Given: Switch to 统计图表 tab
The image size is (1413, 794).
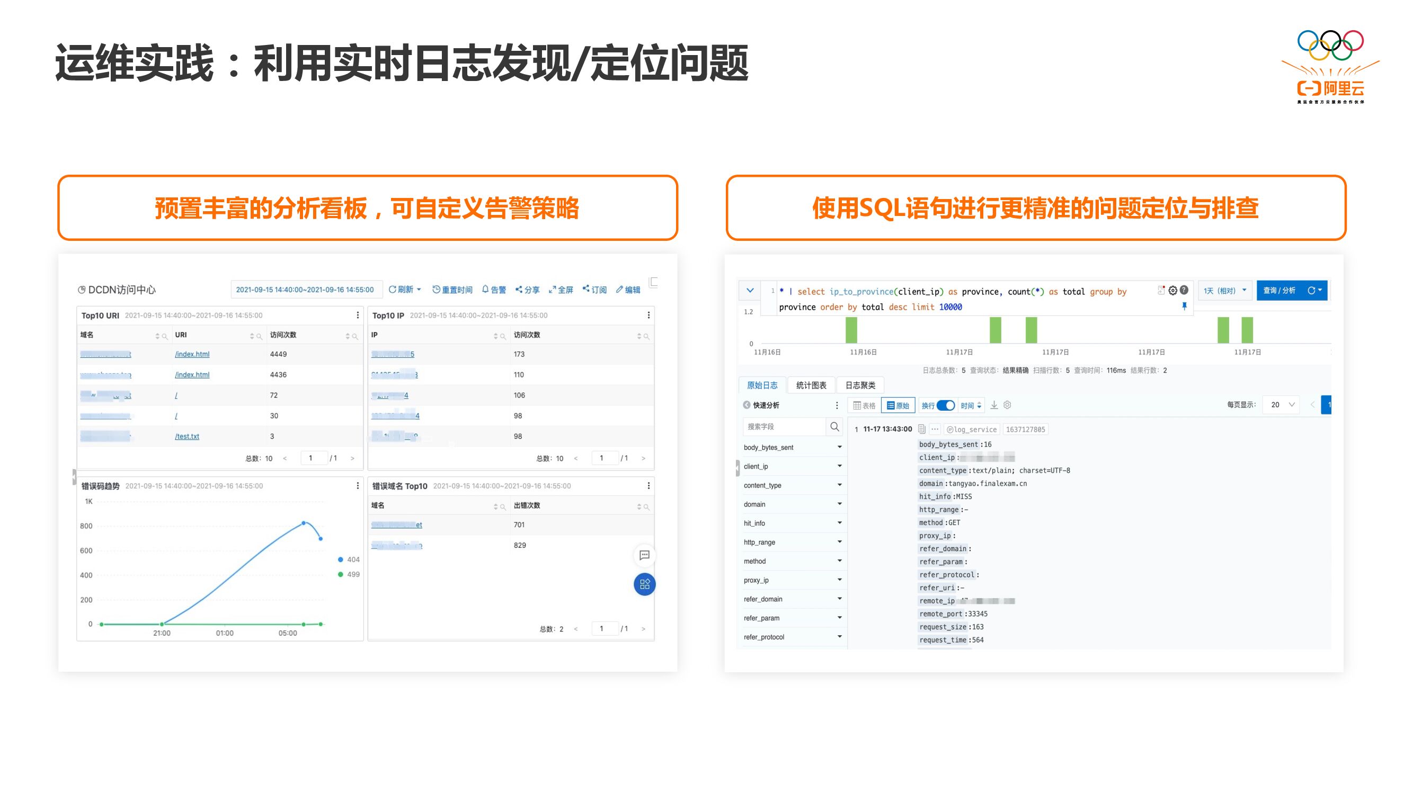Looking at the screenshot, I should point(811,385).
